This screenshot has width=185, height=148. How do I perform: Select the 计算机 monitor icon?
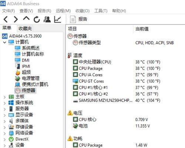click(x=11, y=42)
